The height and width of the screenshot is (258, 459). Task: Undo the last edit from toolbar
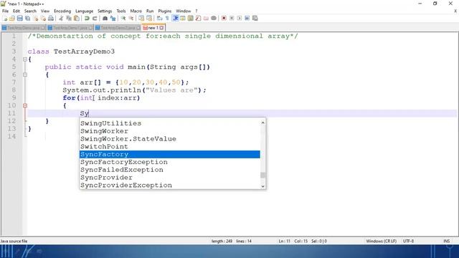point(87,18)
